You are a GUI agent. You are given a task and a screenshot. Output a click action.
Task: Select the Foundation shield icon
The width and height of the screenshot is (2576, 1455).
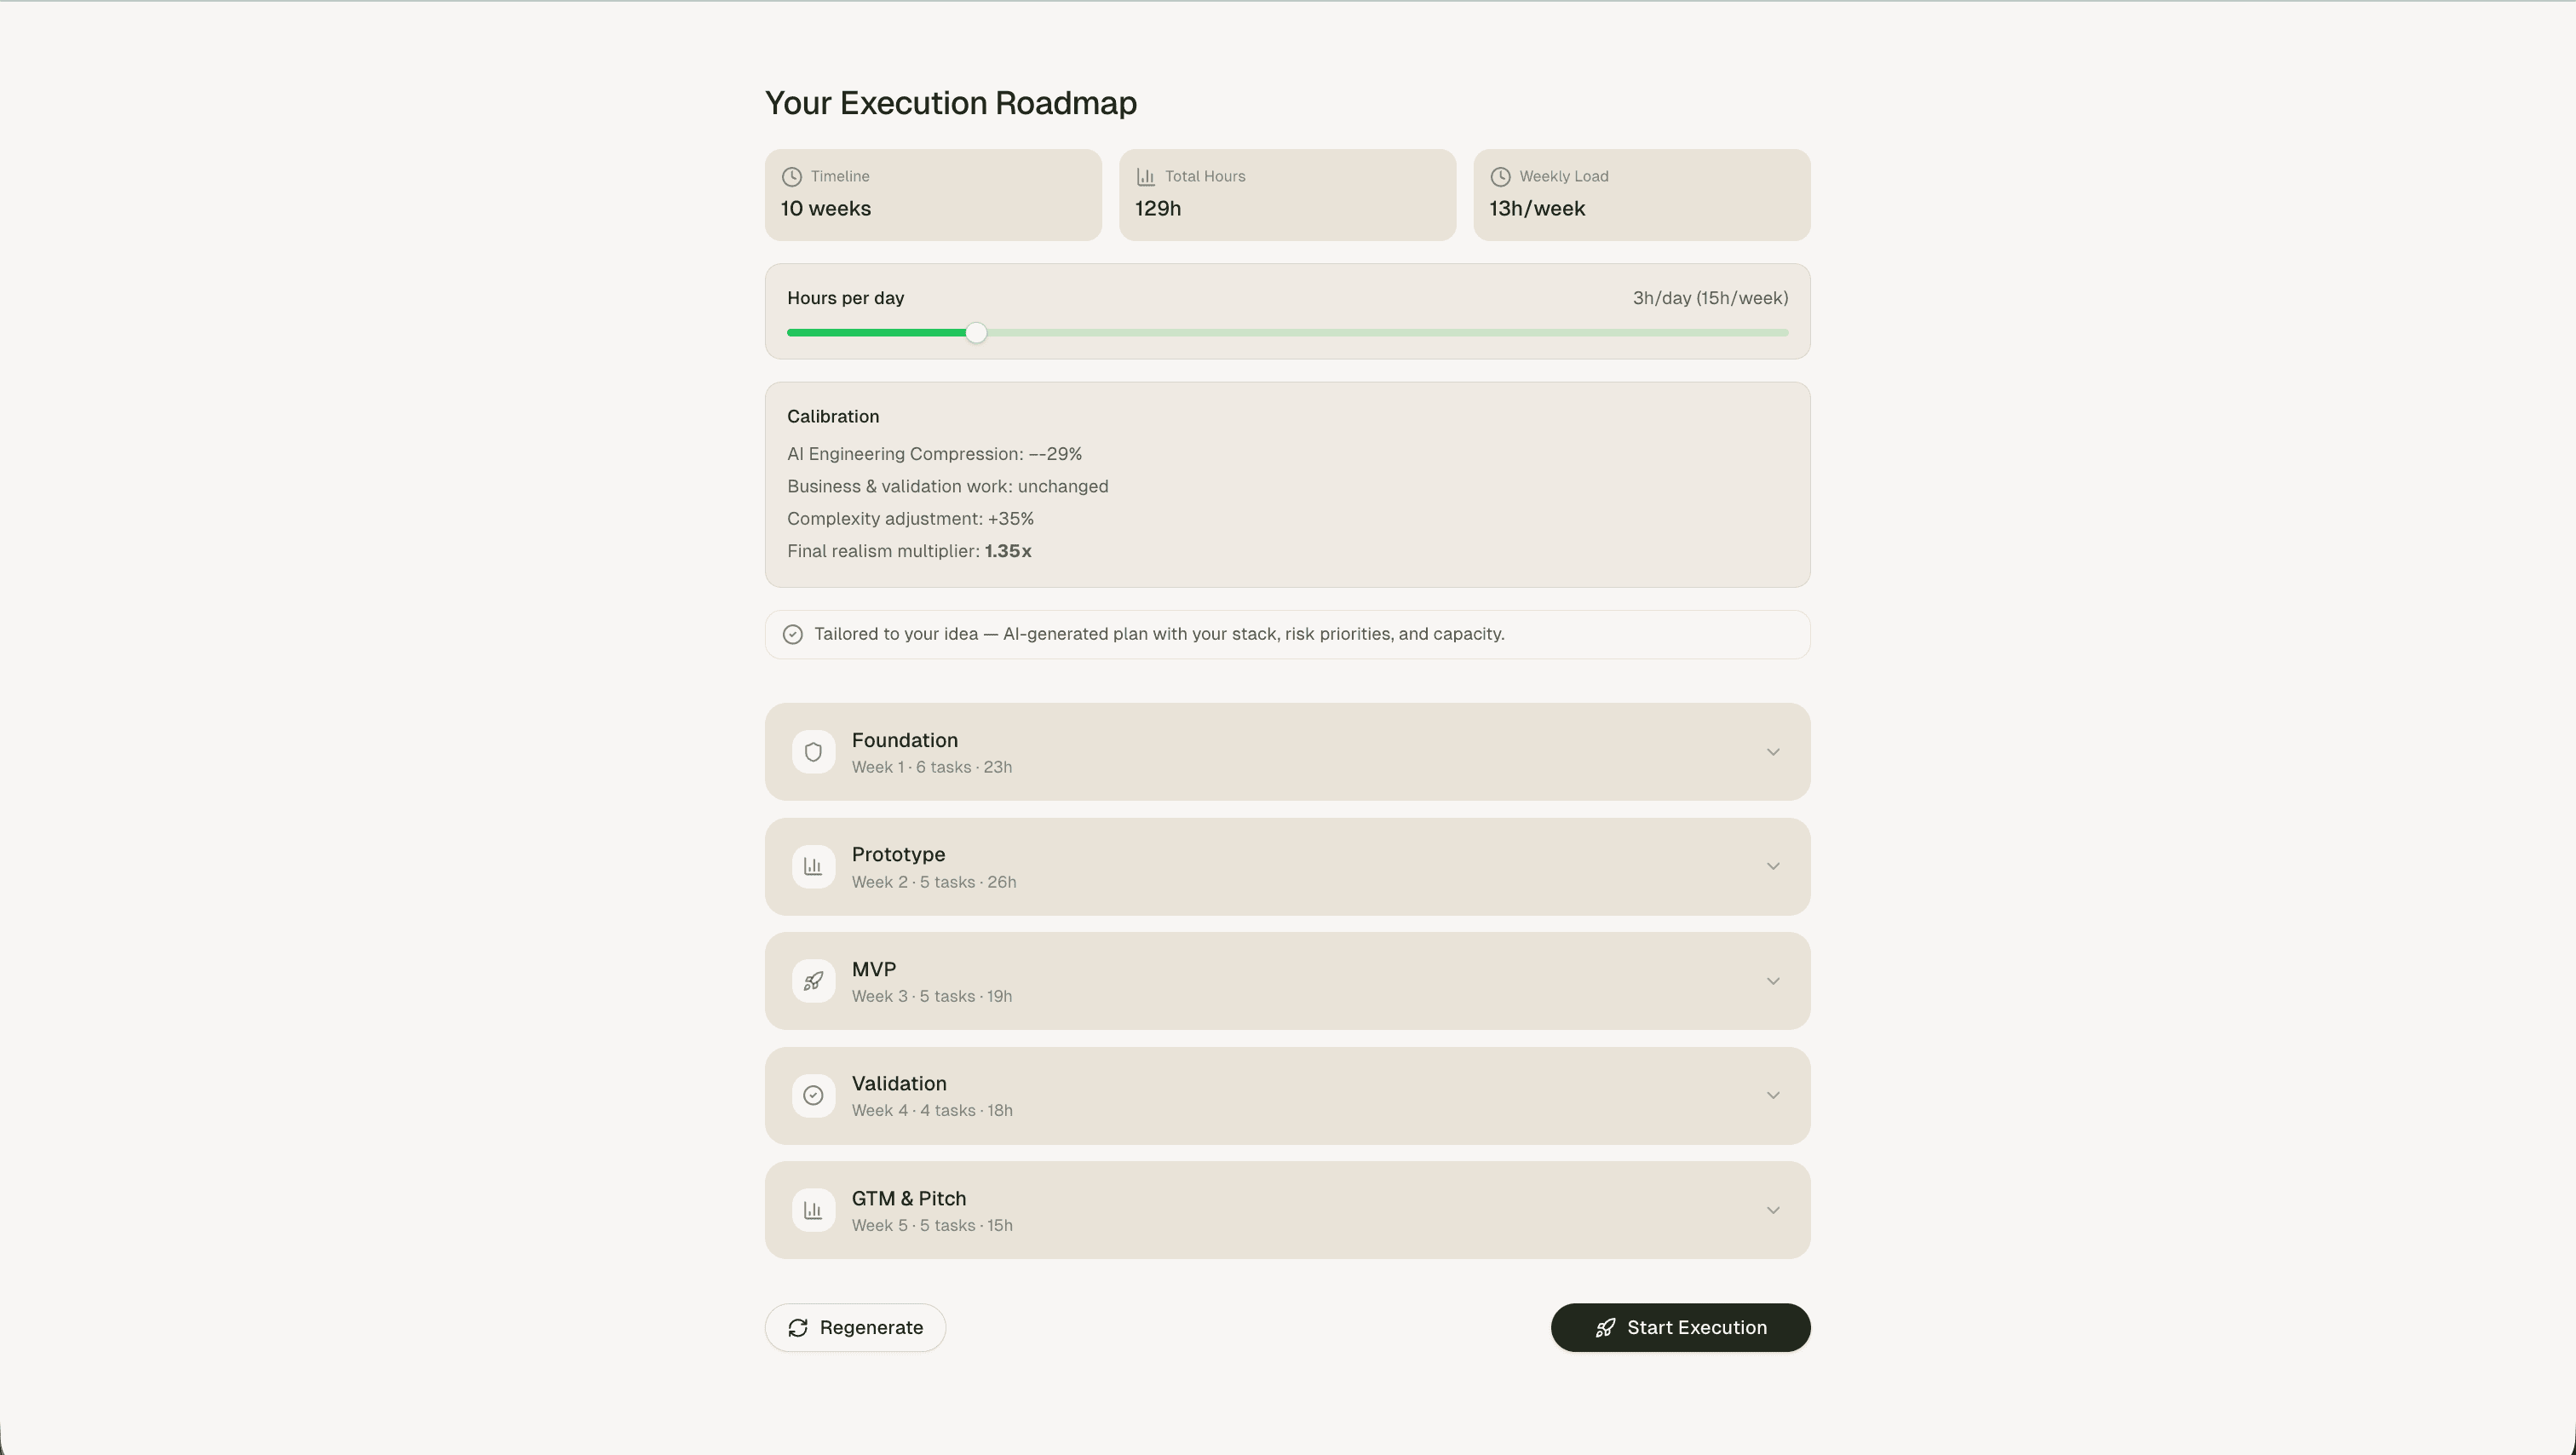[813, 751]
